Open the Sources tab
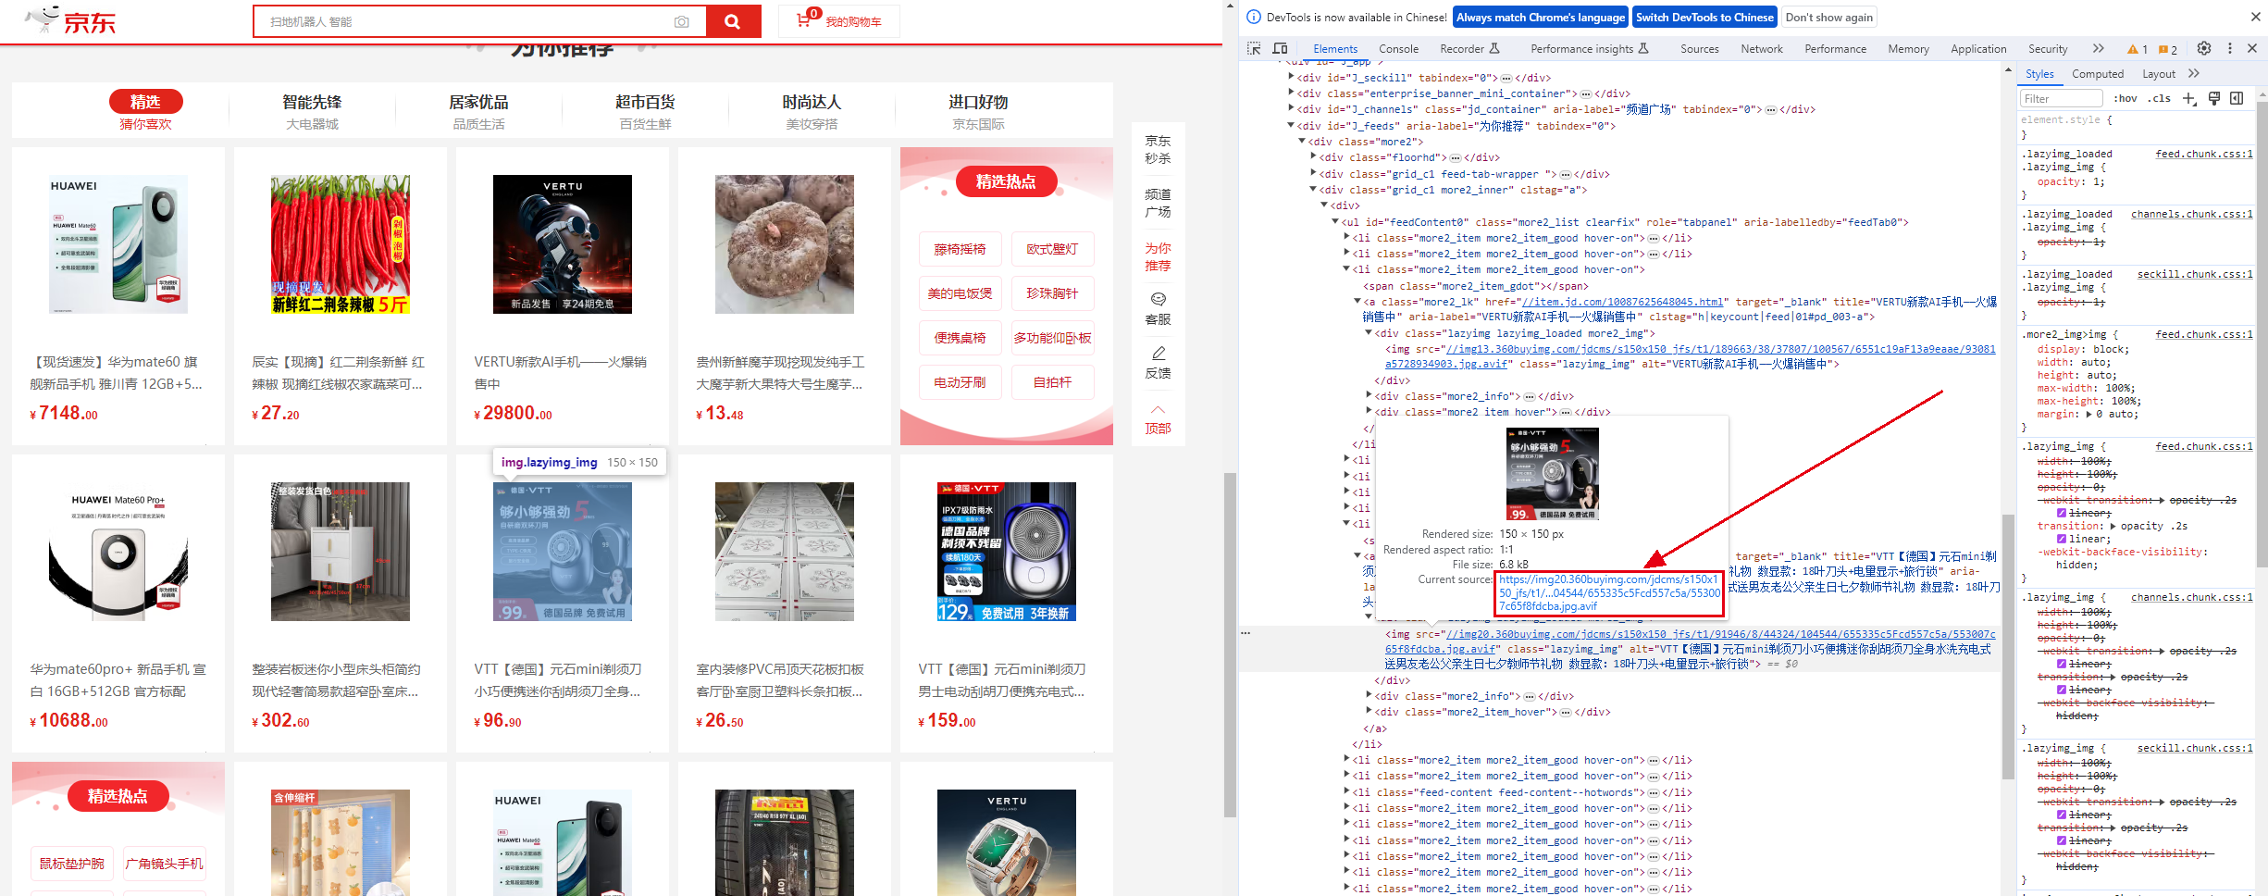 pos(1699,49)
